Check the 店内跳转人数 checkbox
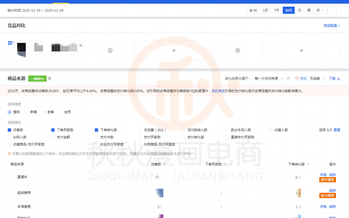Viewport: 349px width, 218px height. 184,130
